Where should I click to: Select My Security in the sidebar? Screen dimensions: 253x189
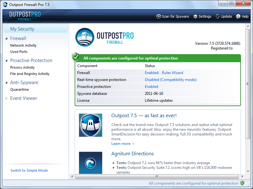coord(22,29)
